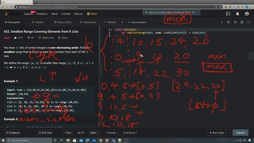Open the user profile avatar menu
This screenshot has width=254, height=143.
click(x=247, y=14)
